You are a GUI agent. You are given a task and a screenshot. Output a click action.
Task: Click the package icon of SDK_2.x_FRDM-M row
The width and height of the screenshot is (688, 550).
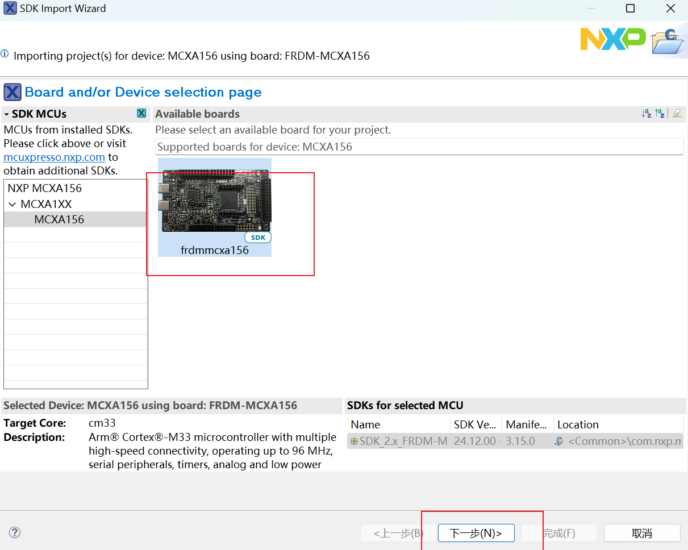(354, 441)
